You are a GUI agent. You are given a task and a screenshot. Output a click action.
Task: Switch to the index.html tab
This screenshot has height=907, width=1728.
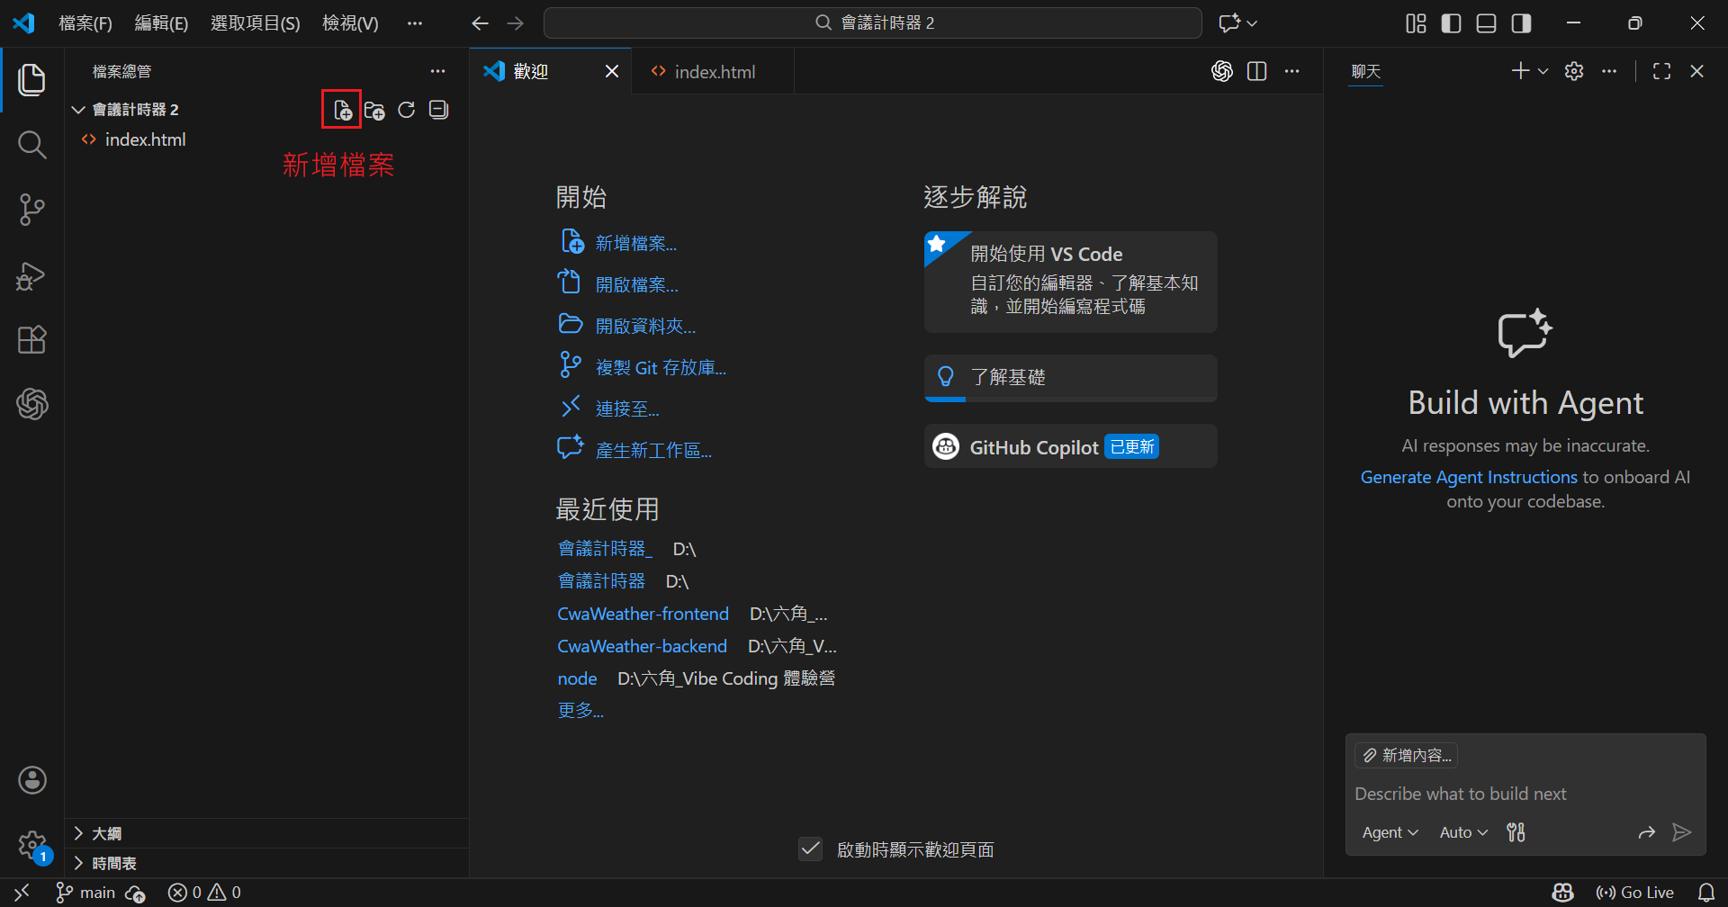(714, 72)
